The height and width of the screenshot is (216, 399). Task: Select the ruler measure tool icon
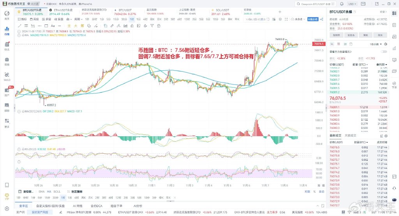112,26
